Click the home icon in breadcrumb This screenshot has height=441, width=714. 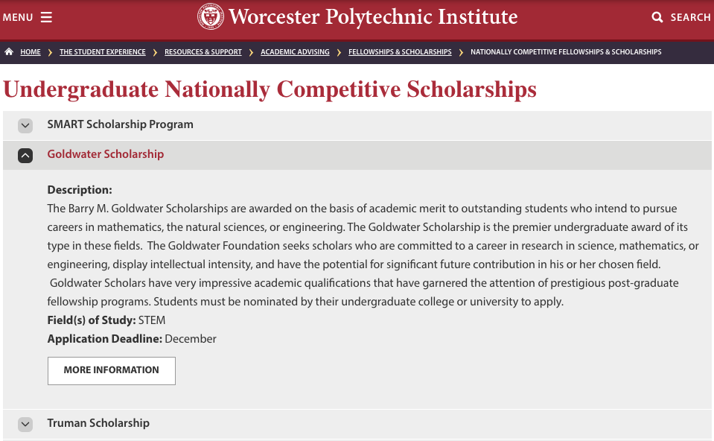(9, 52)
